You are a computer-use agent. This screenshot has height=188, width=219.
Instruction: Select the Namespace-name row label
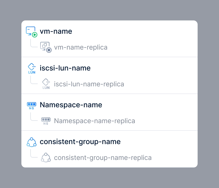coord(71,105)
